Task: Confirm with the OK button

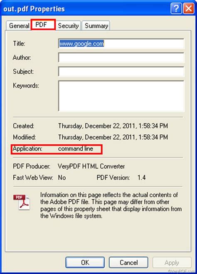Action: (85, 262)
